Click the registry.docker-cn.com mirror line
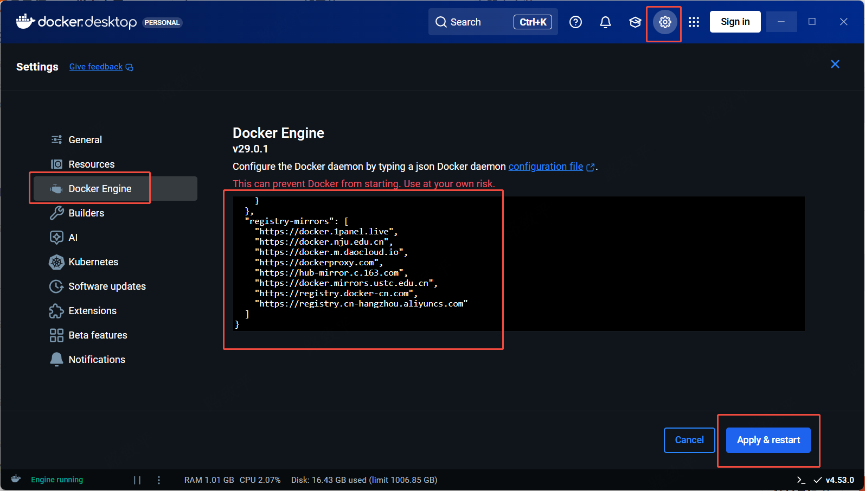The width and height of the screenshot is (865, 491). (336, 294)
